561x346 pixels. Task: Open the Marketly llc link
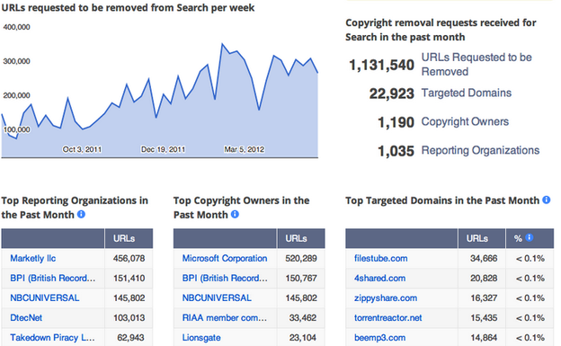tap(33, 258)
